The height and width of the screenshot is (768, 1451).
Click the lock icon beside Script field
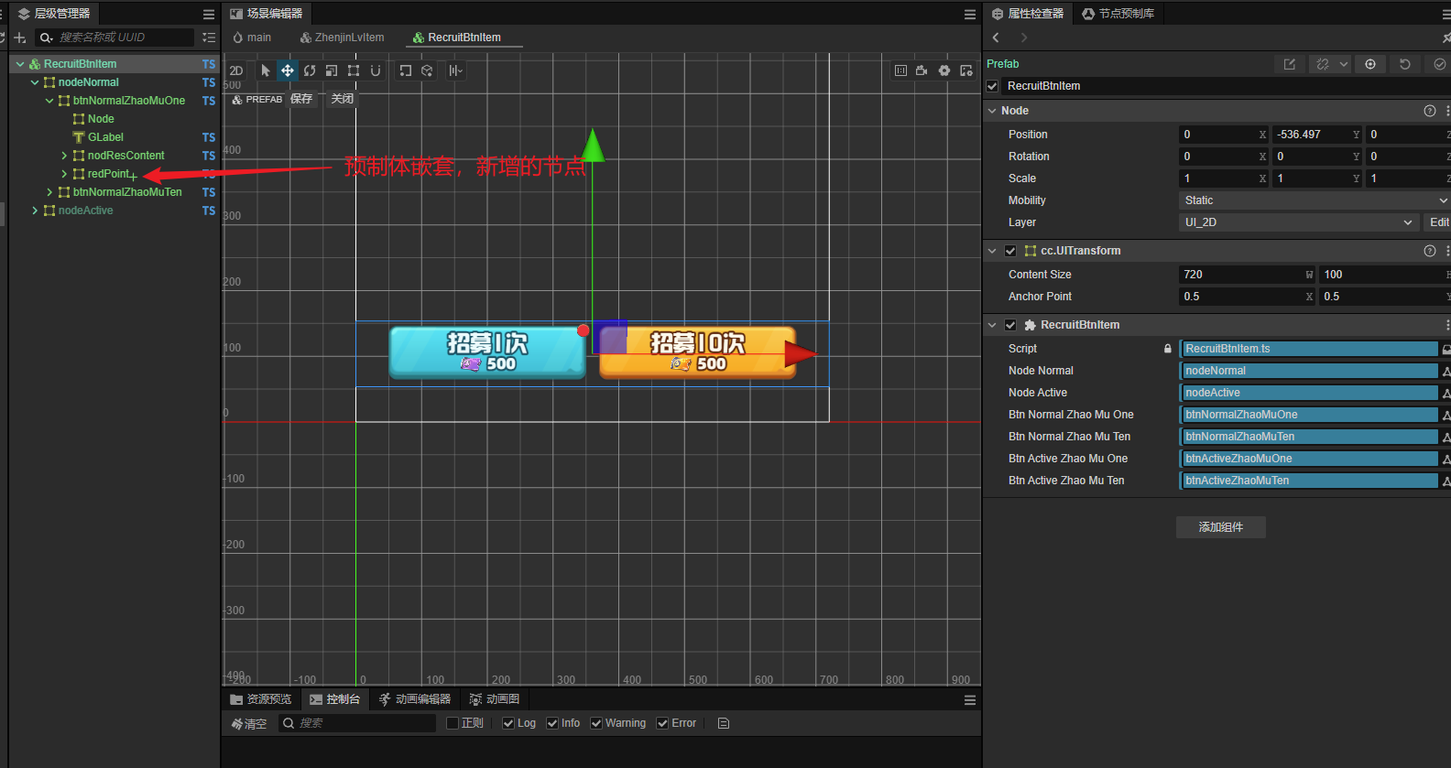1168,349
